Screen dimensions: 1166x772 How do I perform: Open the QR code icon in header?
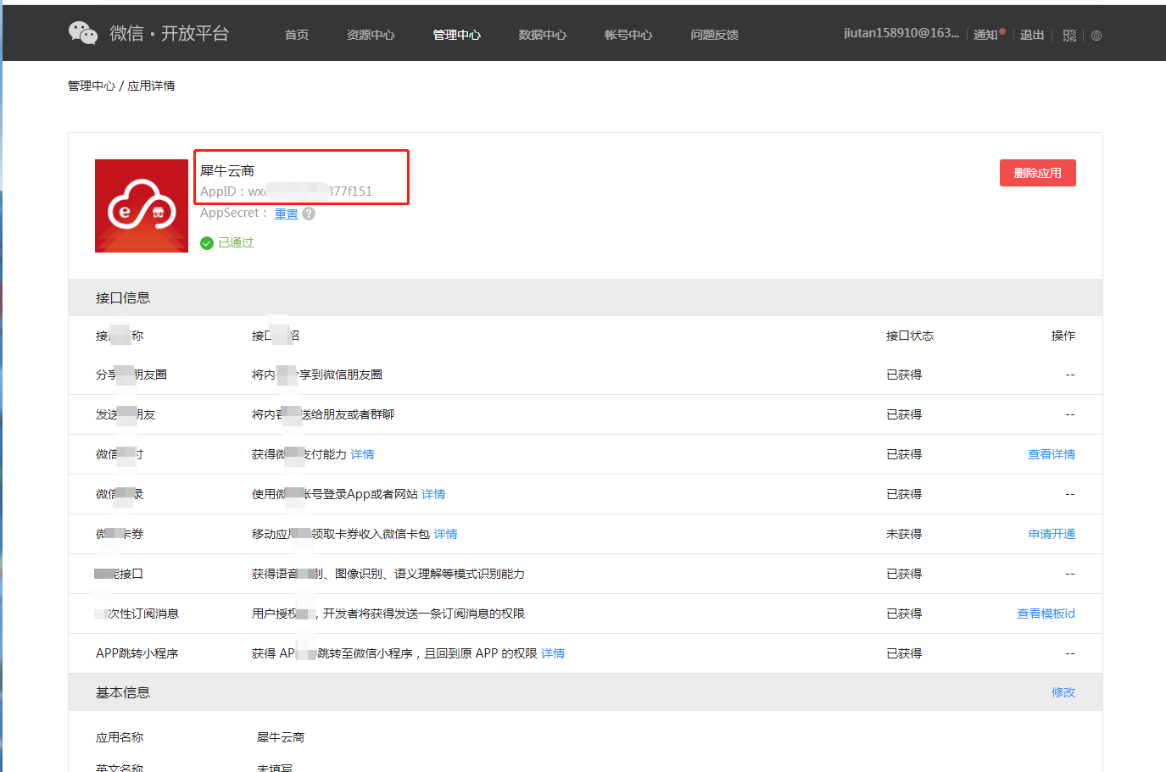[1069, 36]
